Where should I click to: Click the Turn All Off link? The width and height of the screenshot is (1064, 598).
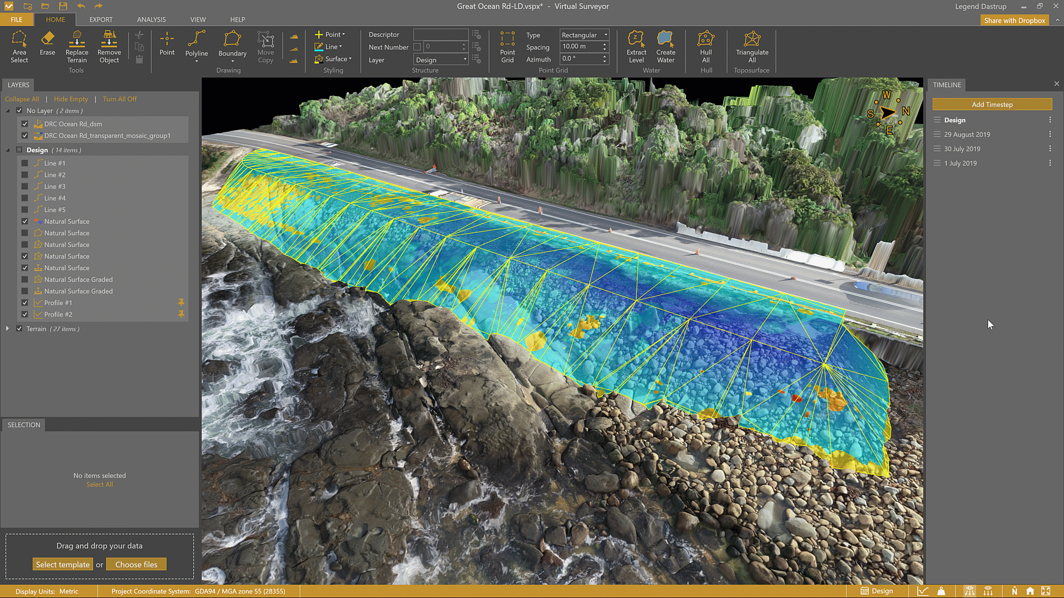point(120,99)
